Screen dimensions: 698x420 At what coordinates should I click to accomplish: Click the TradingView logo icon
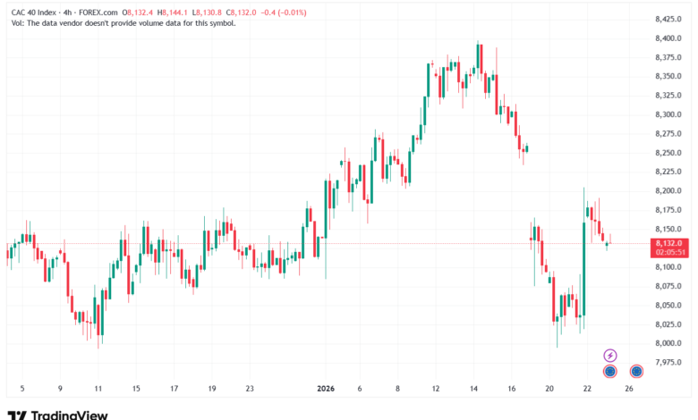click(16, 414)
